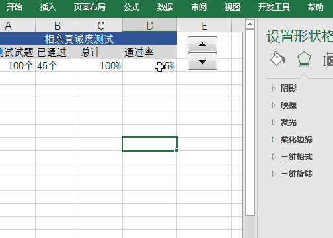
Task: Select the cell containing 100个
Action: [x=18, y=65]
